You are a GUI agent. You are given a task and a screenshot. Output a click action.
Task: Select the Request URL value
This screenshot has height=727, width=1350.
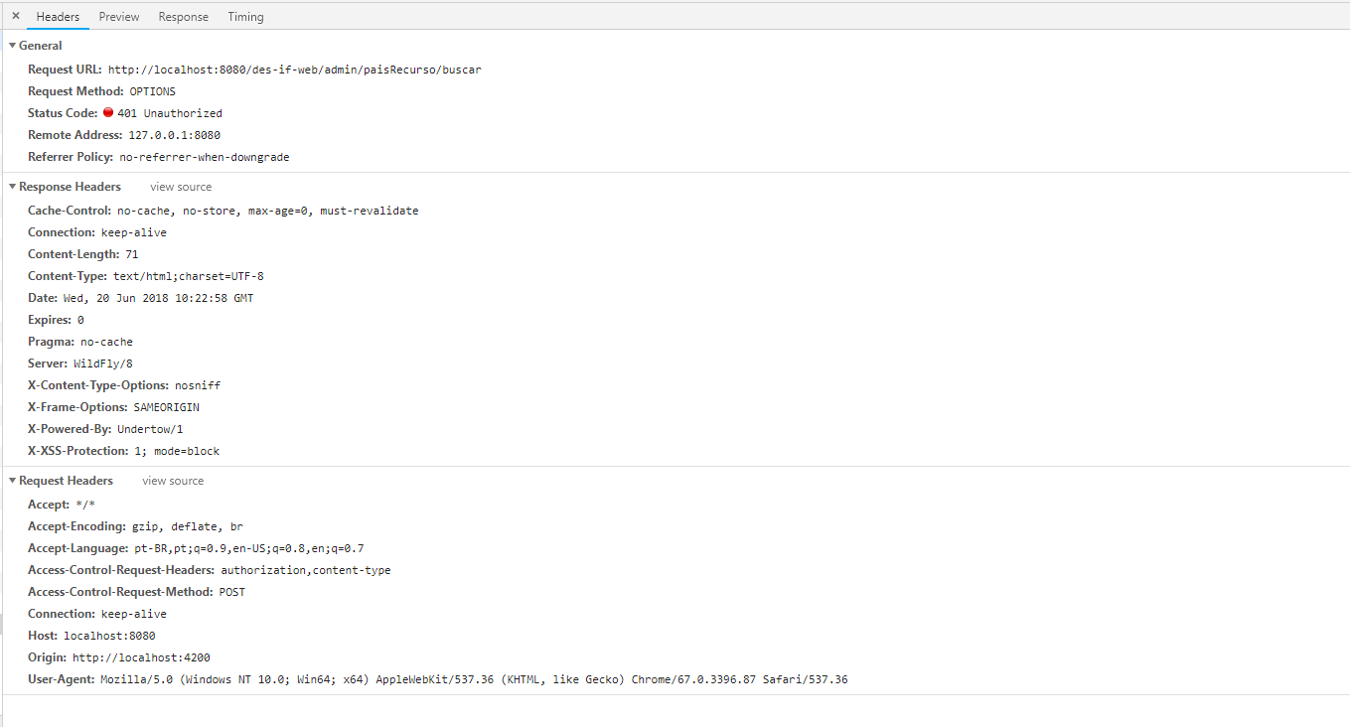tap(295, 70)
